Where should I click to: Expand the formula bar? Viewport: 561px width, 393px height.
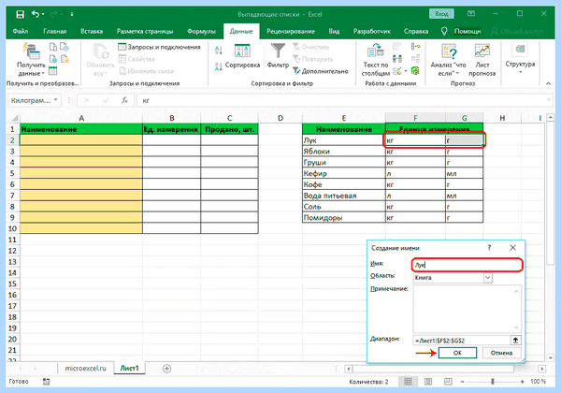[x=549, y=100]
